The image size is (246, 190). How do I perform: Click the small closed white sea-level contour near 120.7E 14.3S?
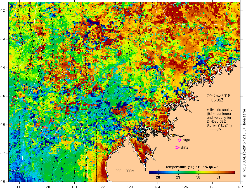65,76
